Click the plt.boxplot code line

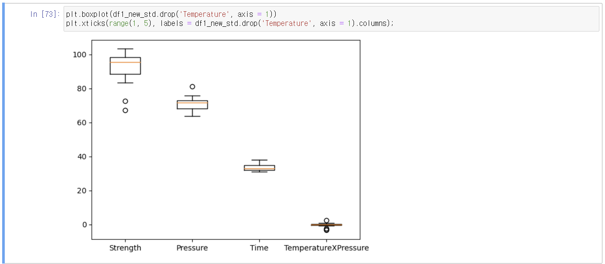(x=171, y=14)
